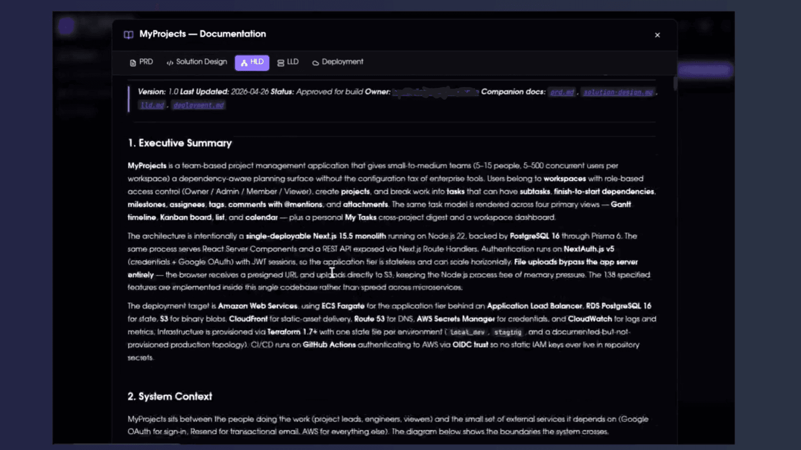Click the '1. Executive Summary' heading

(180, 143)
